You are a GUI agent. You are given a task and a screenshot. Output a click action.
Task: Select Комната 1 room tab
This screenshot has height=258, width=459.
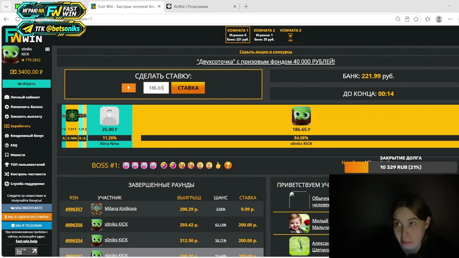click(238, 35)
